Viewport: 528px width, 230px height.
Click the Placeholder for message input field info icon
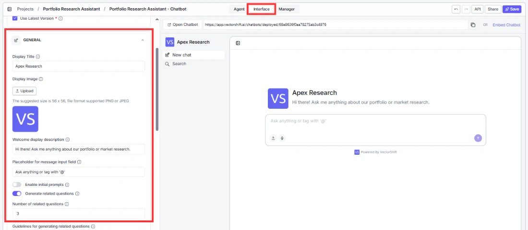(79, 162)
